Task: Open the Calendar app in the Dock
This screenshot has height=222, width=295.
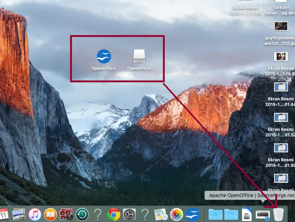Action: [4, 214]
